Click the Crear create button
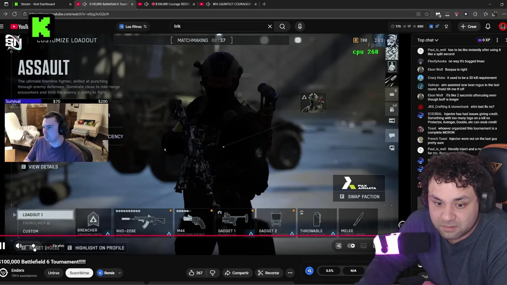The width and height of the screenshot is (507, 285). point(468,27)
